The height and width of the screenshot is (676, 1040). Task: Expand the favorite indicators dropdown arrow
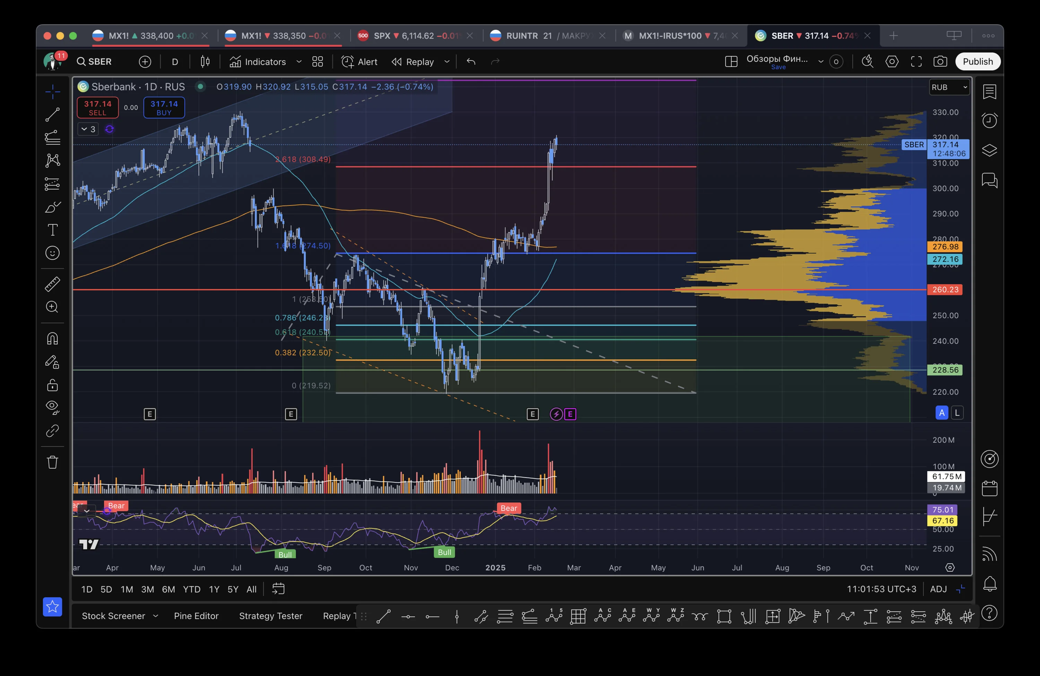(299, 62)
